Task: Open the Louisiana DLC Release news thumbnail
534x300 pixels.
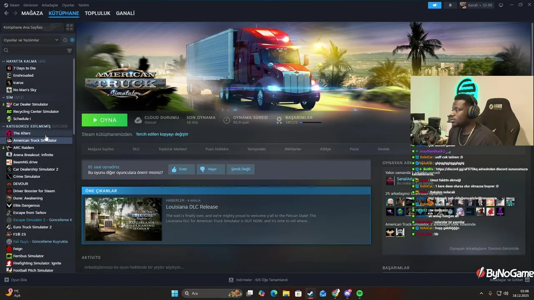Action: (123, 219)
